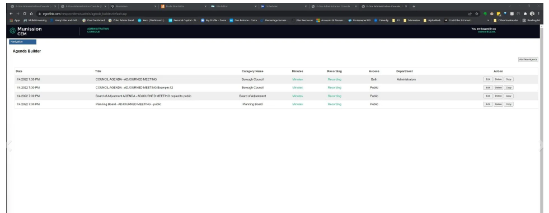Open the Apps bookmark shortcut
The height and width of the screenshot is (213, 549).
coord(15,20)
